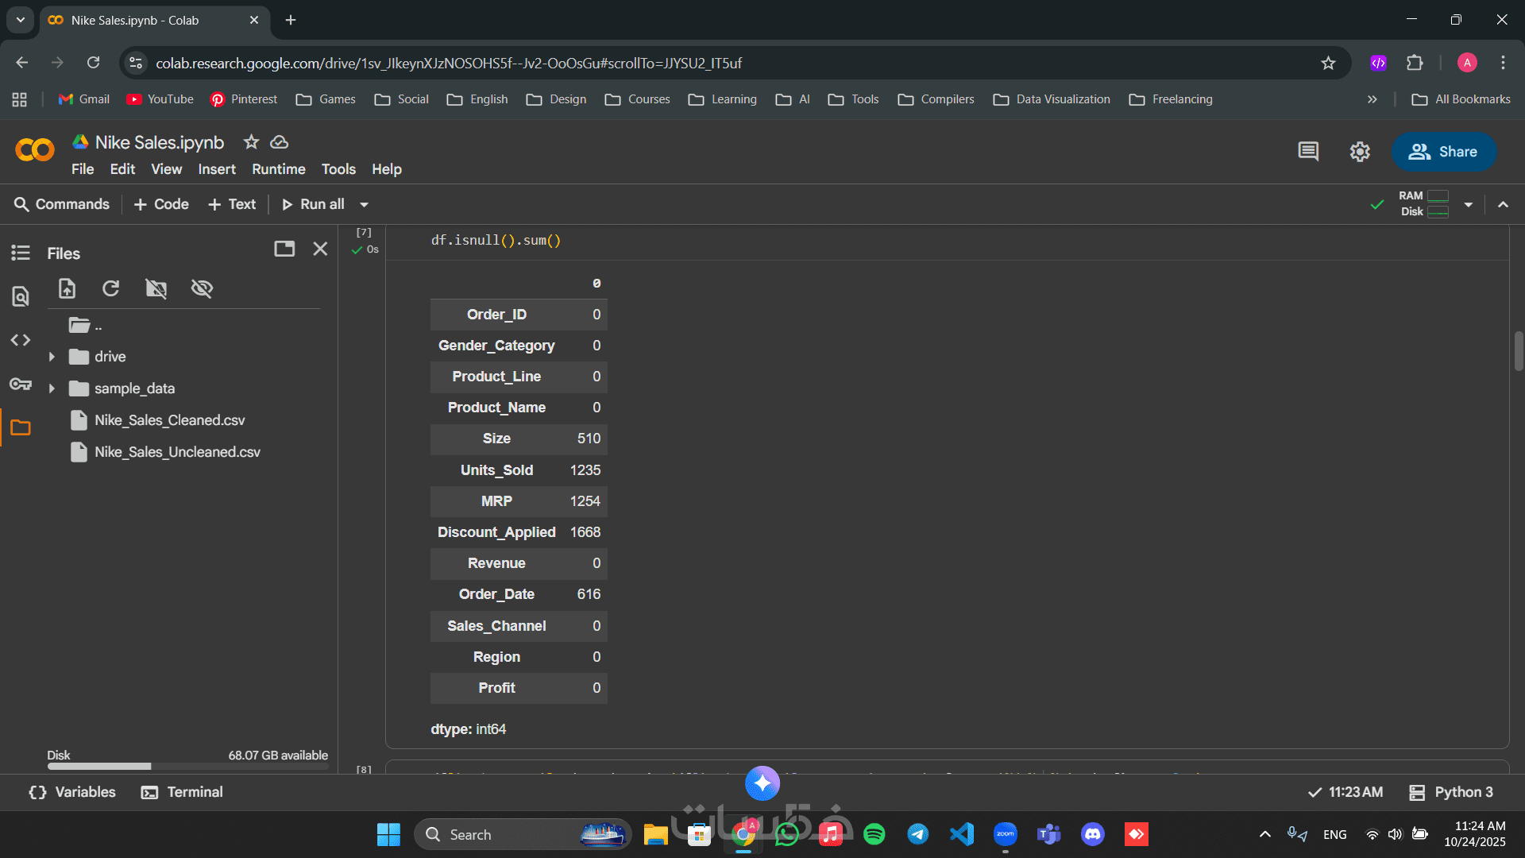Open the Secrets key icon in sidebar
This screenshot has height=858, width=1525.
tap(21, 384)
